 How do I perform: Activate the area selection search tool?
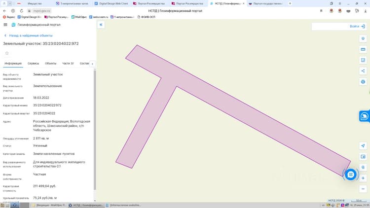pos(363,60)
